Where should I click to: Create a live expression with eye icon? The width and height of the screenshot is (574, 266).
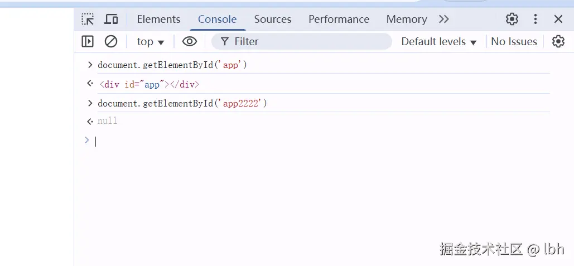(190, 41)
